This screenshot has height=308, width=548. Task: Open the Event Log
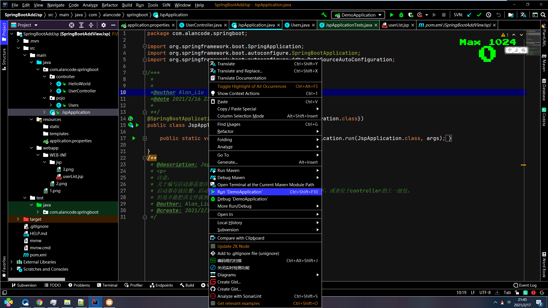click(525, 285)
